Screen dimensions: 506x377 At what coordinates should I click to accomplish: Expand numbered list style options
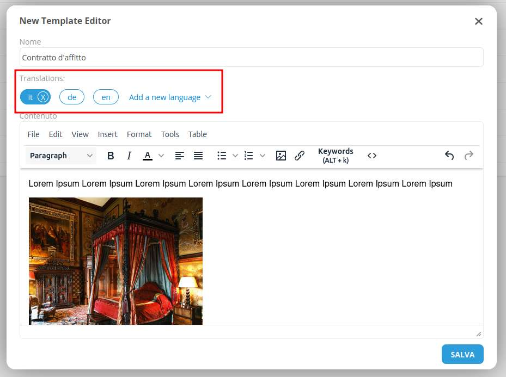(x=263, y=156)
